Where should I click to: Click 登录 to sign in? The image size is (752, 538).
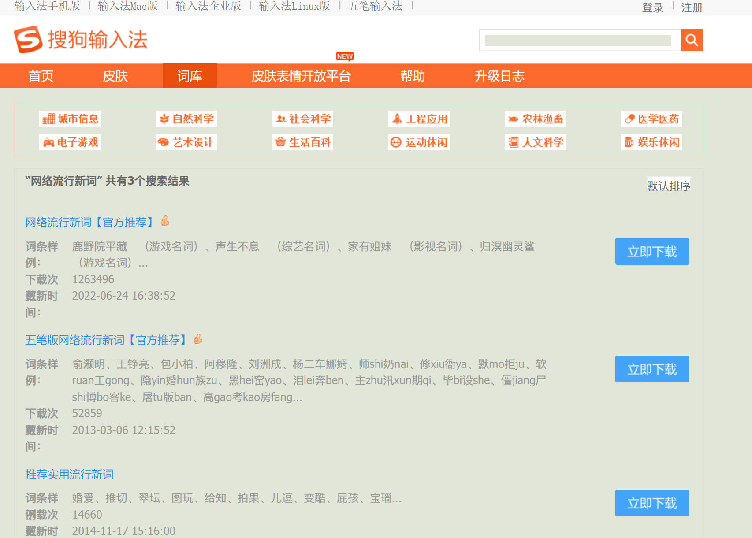pyautogui.click(x=651, y=7)
